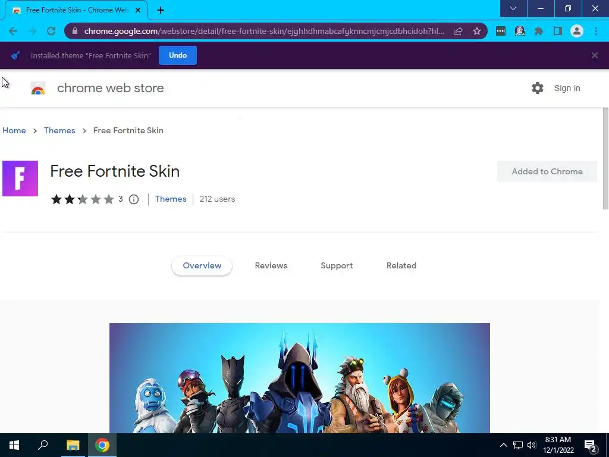Bookmark this tab with the star icon
The image size is (609, 457).
pyautogui.click(x=477, y=31)
